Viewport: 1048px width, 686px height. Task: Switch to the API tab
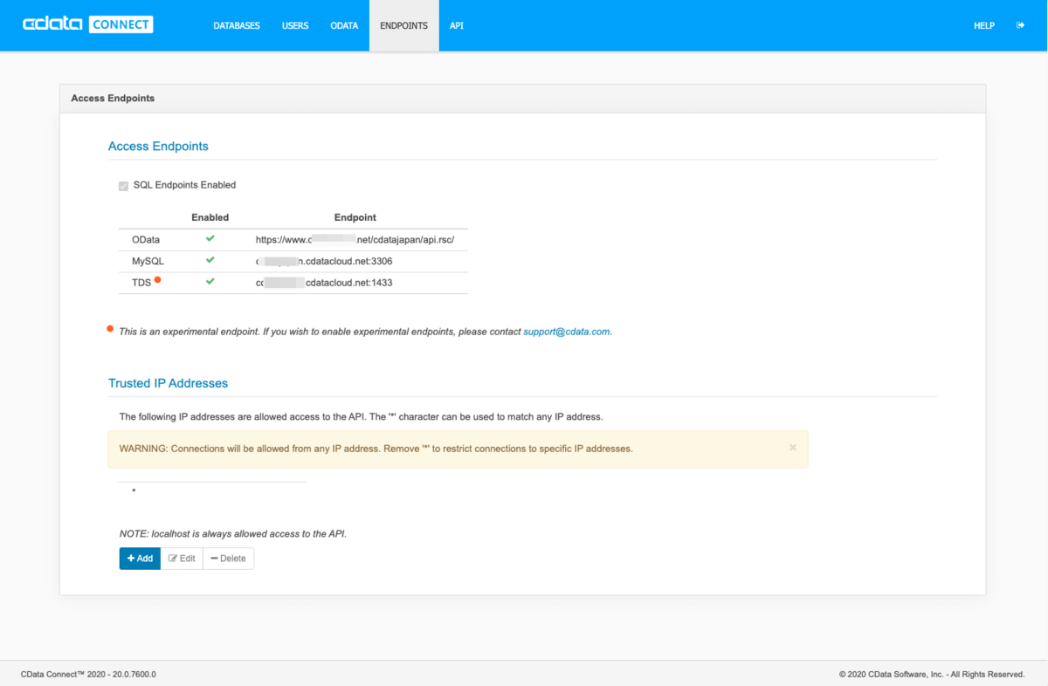tap(457, 25)
